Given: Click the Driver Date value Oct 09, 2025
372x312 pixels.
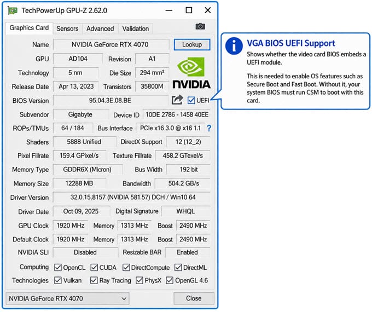Looking at the screenshot, I should [x=82, y=211].
